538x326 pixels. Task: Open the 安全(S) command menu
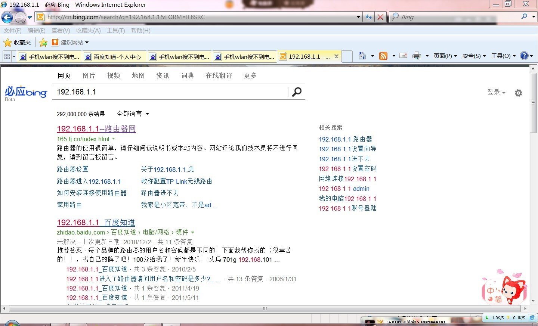pyautogui.click(x=474, y=56)
